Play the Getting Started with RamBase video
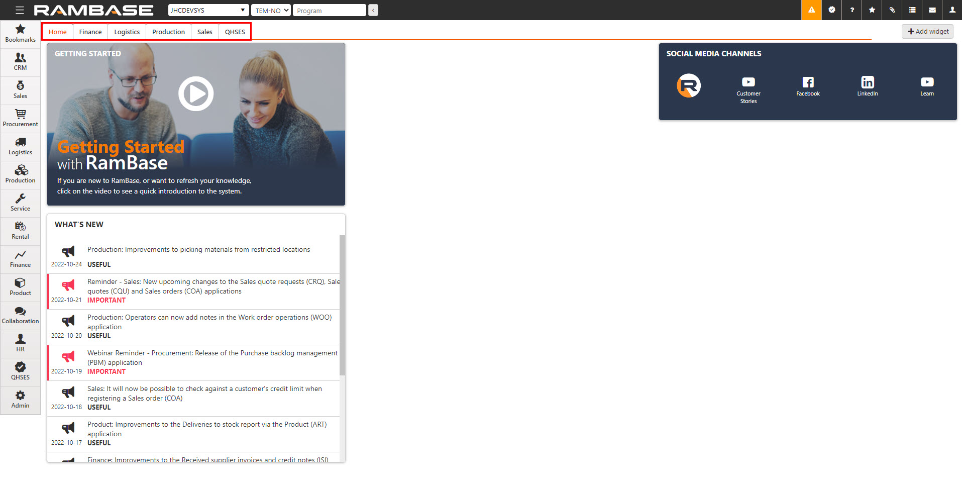The image size is (962, 486). coord(196,93)
